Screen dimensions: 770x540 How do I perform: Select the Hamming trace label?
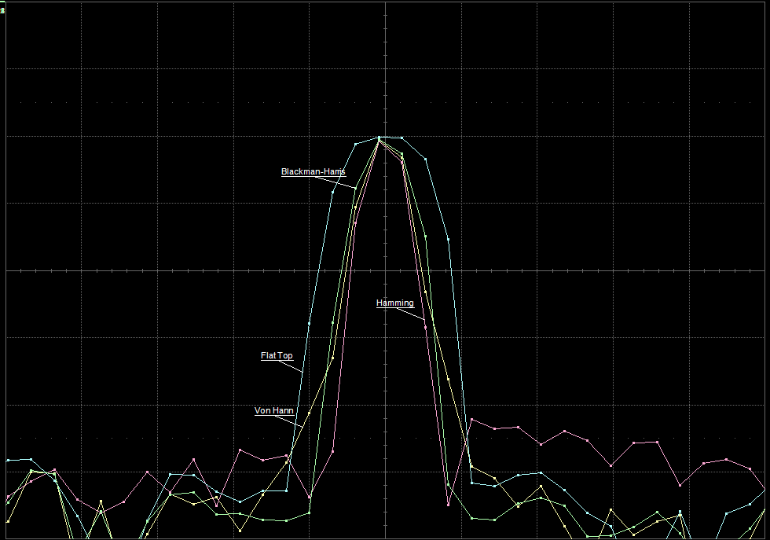pos(394,303)
